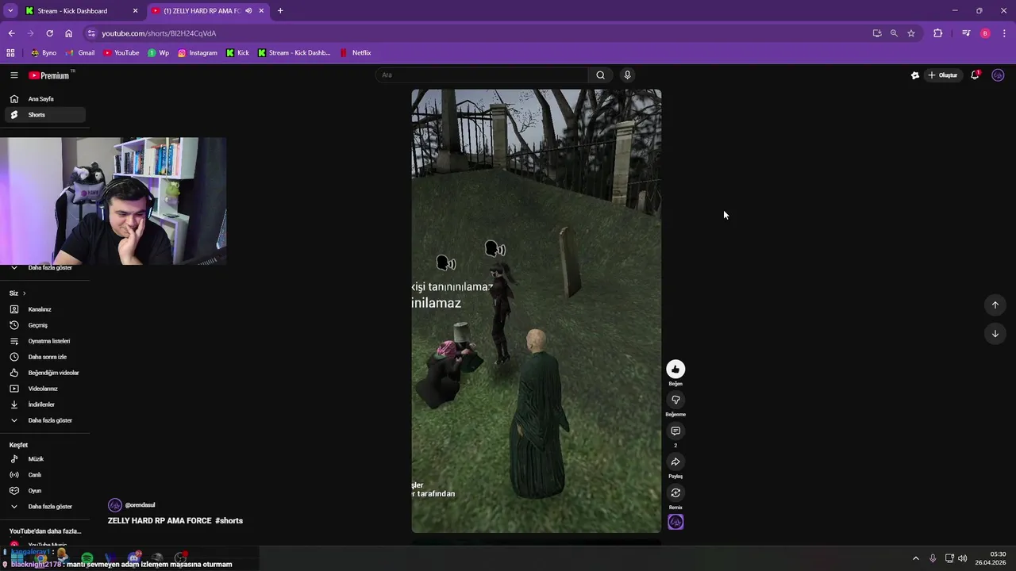Open the YouTube account avatar menu

click(998, 75)
